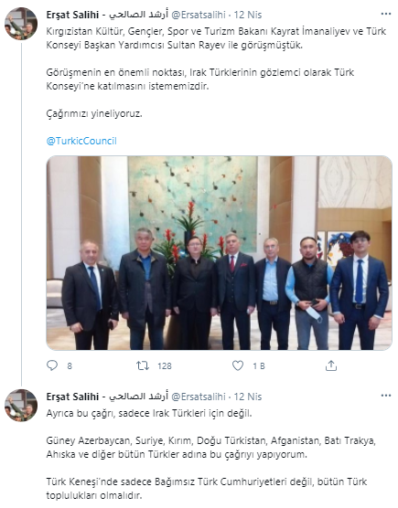Open @Ersatsalihi handle on first tweet
This screenshot has height=508, width=398.
199,15
